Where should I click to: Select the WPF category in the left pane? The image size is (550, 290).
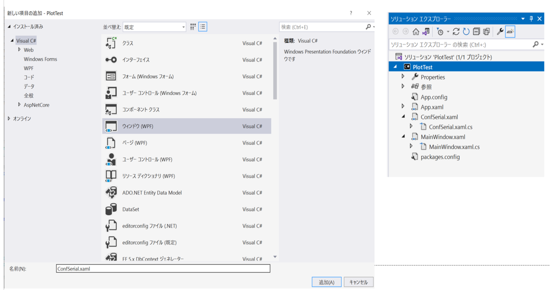pyautogui.click(x=28, y=68)
